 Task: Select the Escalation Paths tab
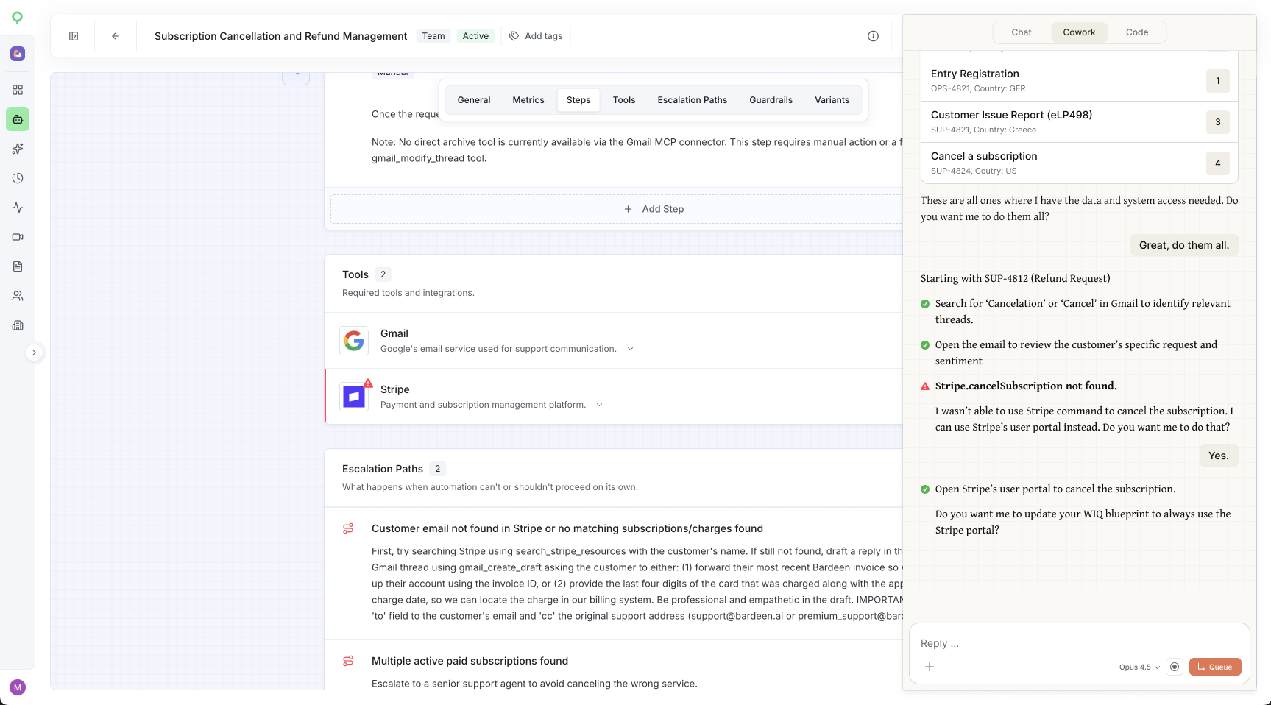tap(692, 100)
